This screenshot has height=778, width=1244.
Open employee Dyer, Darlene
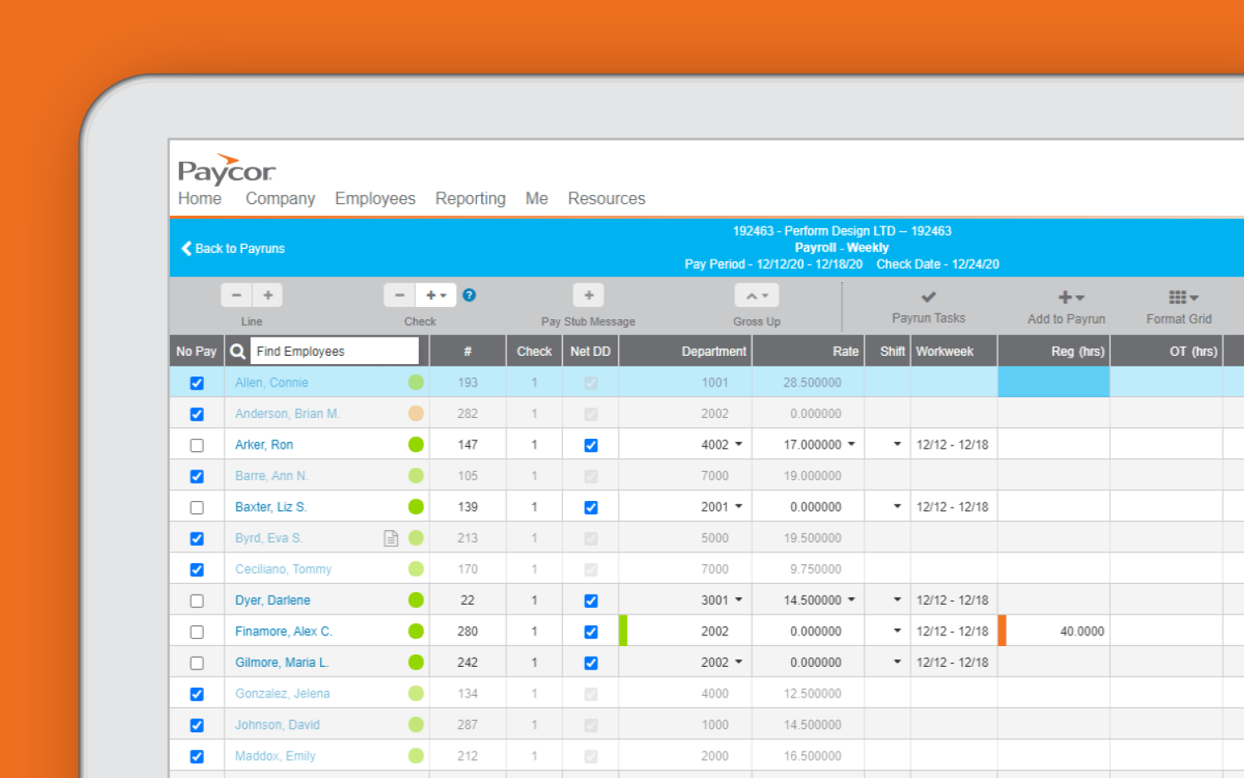pos(272,600)
